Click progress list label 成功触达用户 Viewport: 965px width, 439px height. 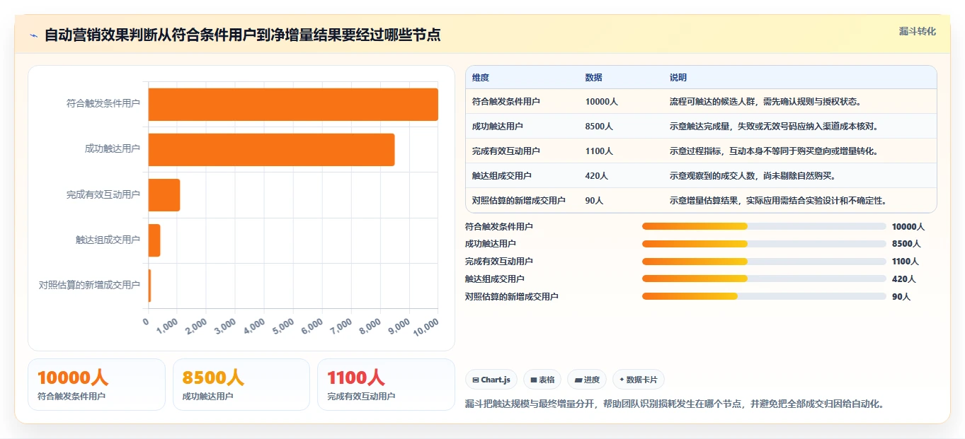(491, 244)
